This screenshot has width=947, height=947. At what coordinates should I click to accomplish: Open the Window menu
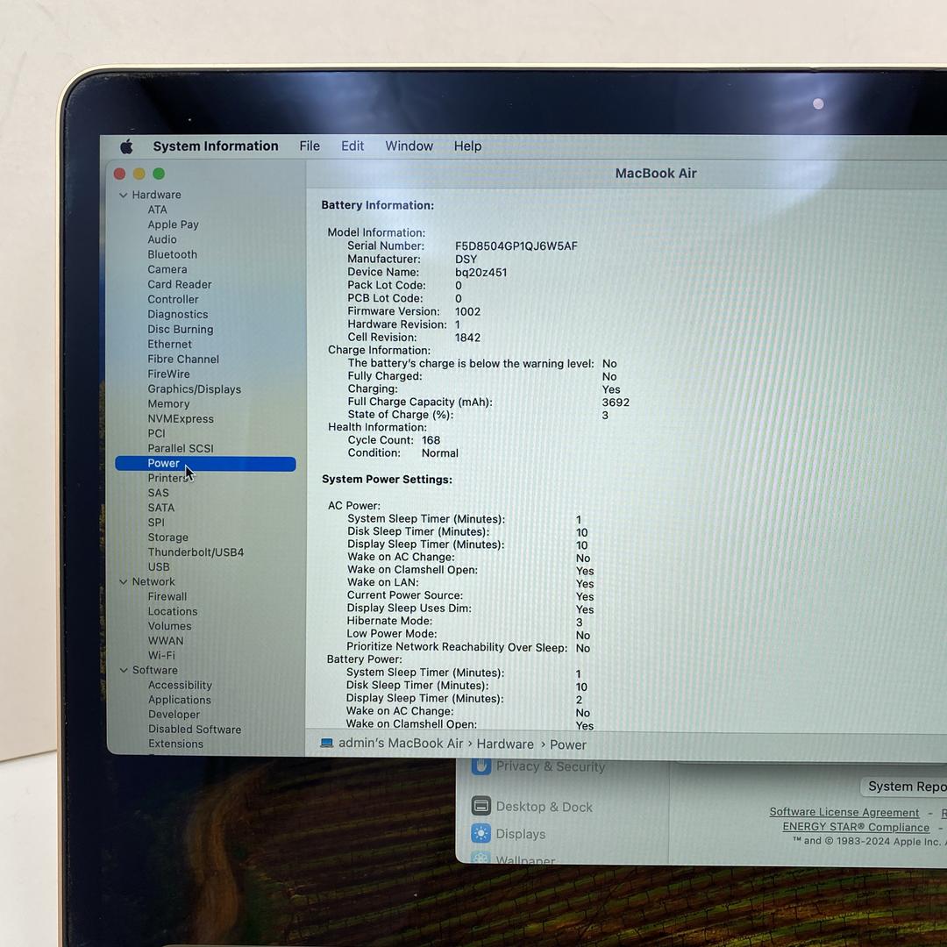(409, 146)
